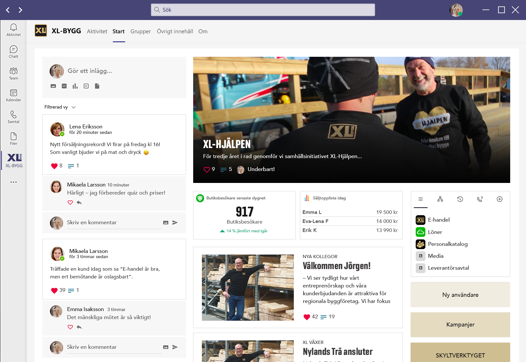Like the XL-Hjälpen banner post
The width and height of the screenshot is (526, 362).
point(207,169)
